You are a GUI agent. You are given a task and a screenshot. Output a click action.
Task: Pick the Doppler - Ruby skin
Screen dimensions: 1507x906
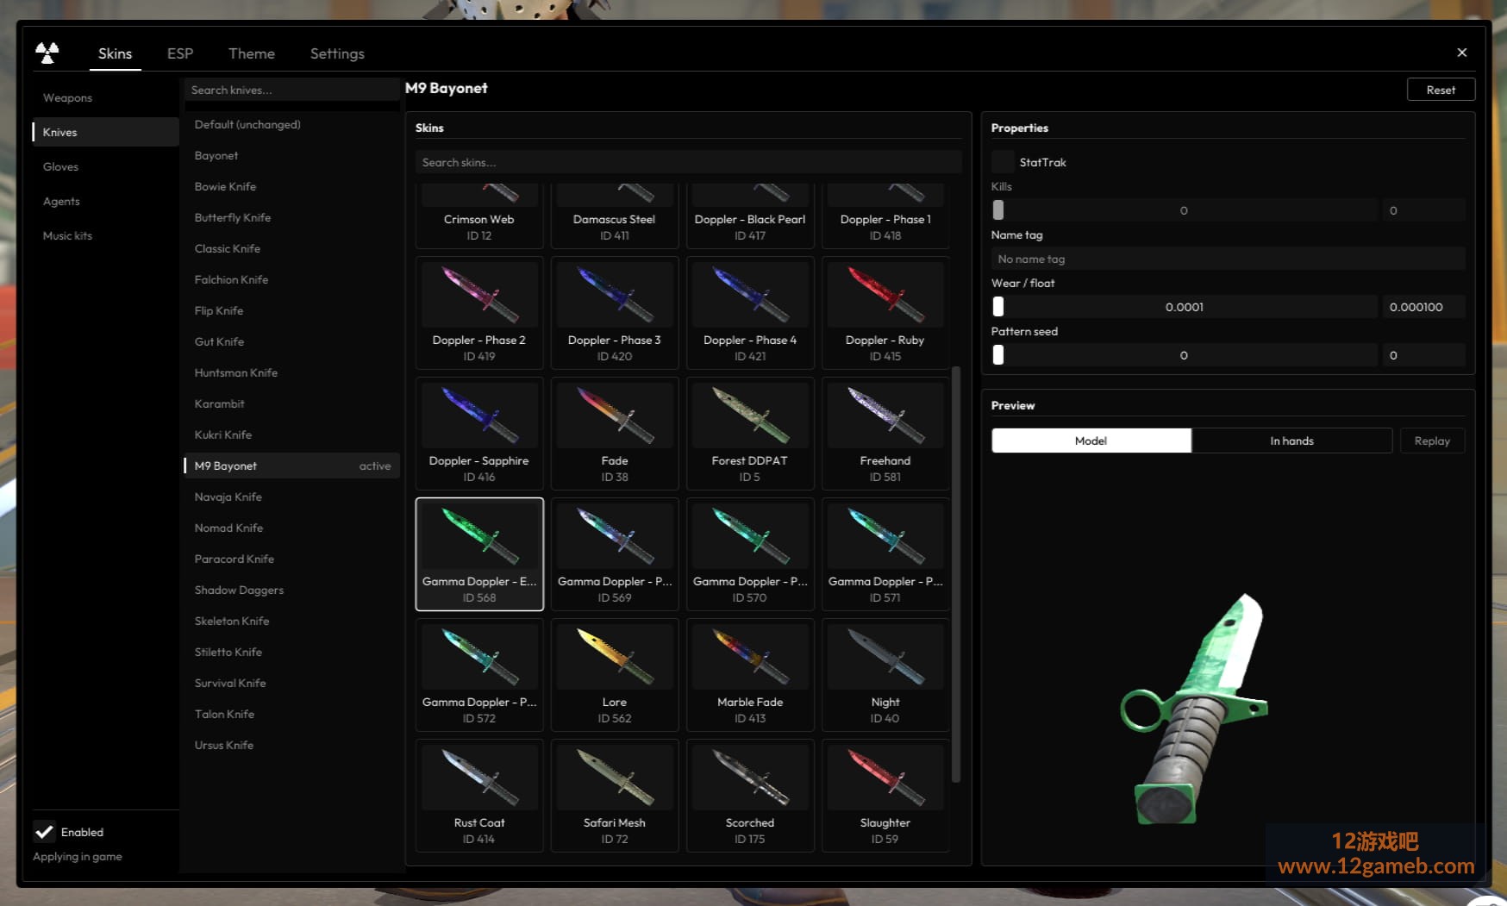(x=885, y=313)
